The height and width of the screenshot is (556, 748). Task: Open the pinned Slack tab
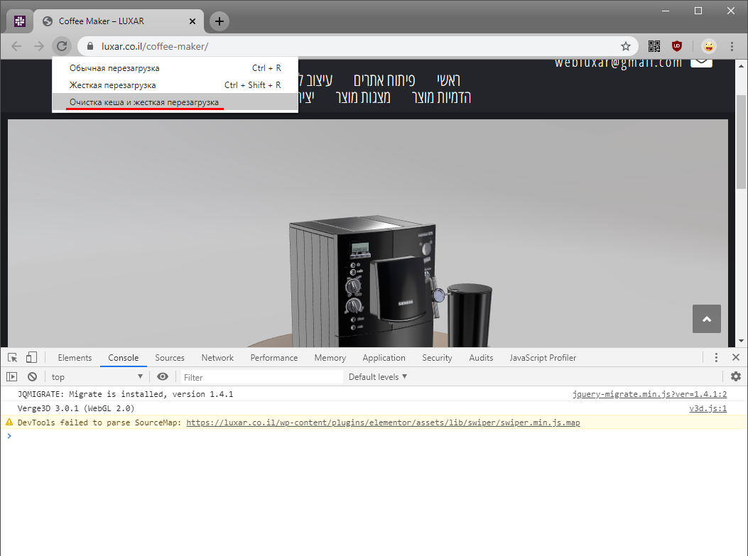click(x=20, y=21)
